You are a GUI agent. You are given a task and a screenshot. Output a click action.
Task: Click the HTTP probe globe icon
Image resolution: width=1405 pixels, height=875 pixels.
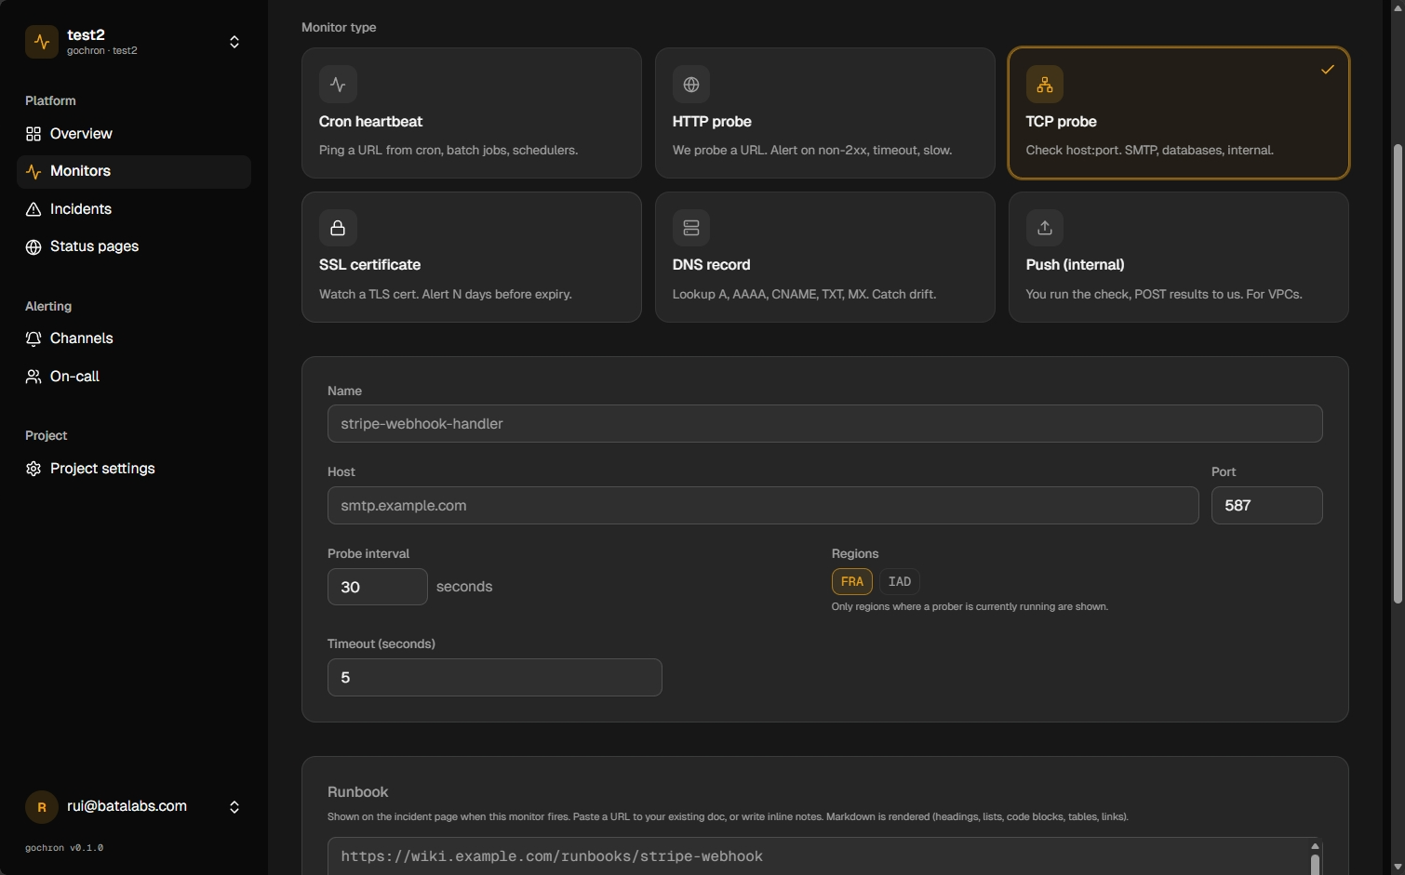691,85
